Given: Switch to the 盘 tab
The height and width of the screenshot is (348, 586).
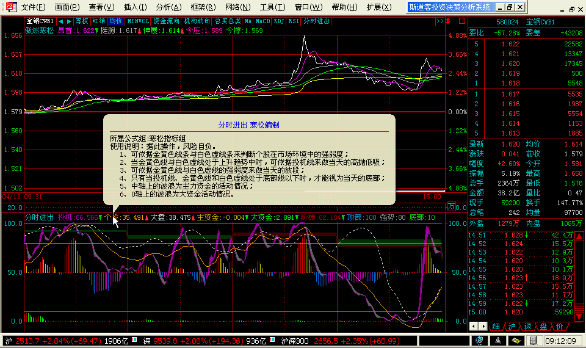Looking at the screenshot, I should [543, 326].
